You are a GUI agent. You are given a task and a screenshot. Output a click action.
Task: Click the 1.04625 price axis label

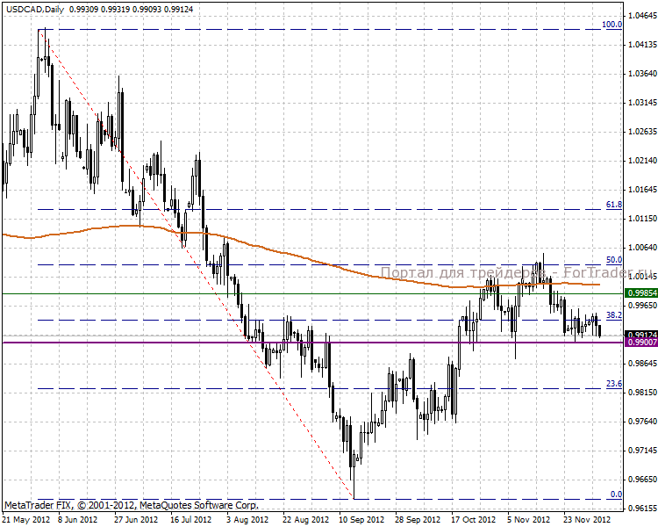643,16
